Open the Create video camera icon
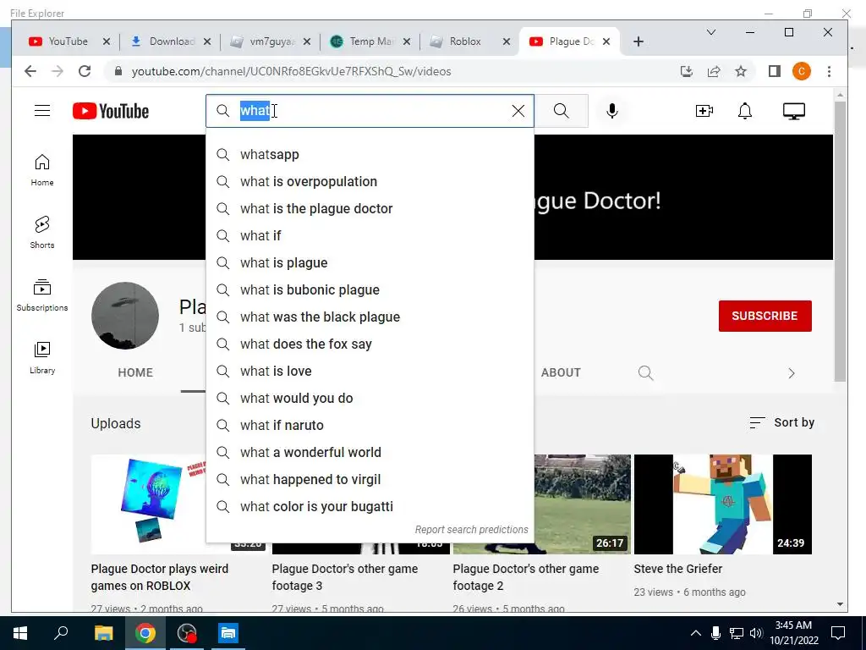The height and width of the screenshot is (650, 866). click(704, 111)
